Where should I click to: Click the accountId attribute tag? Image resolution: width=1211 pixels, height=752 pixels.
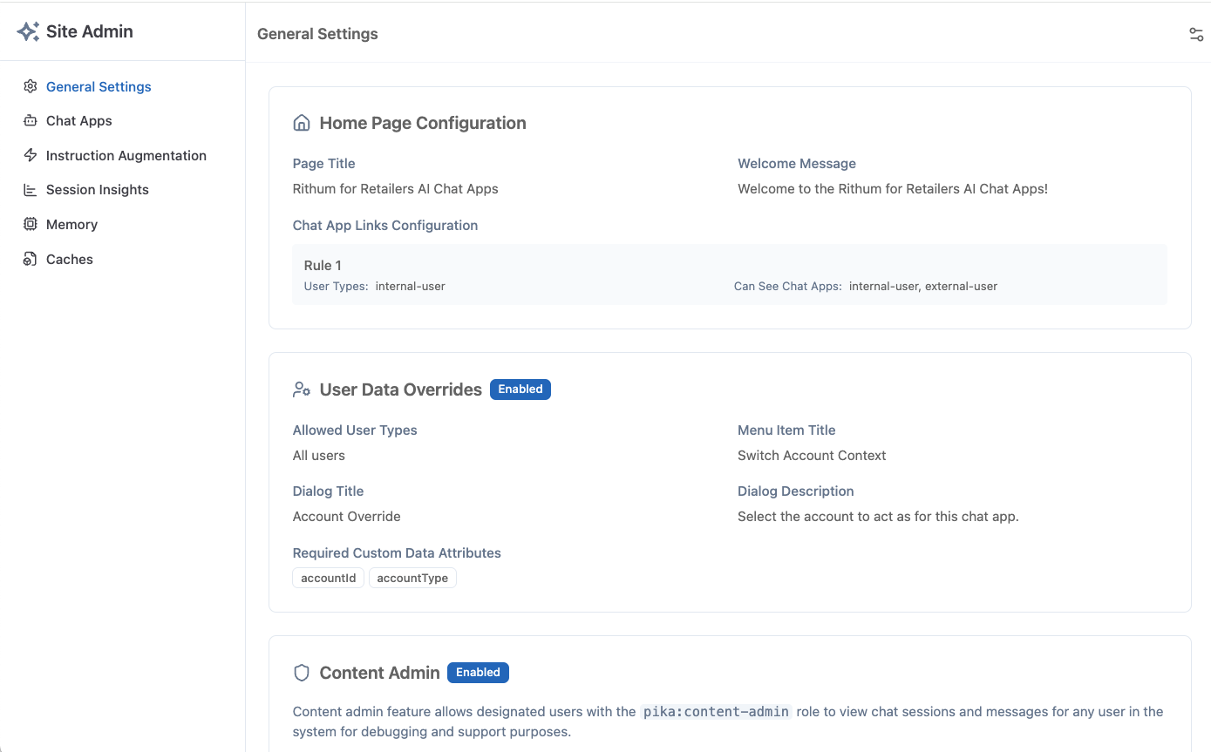(329, 578)
